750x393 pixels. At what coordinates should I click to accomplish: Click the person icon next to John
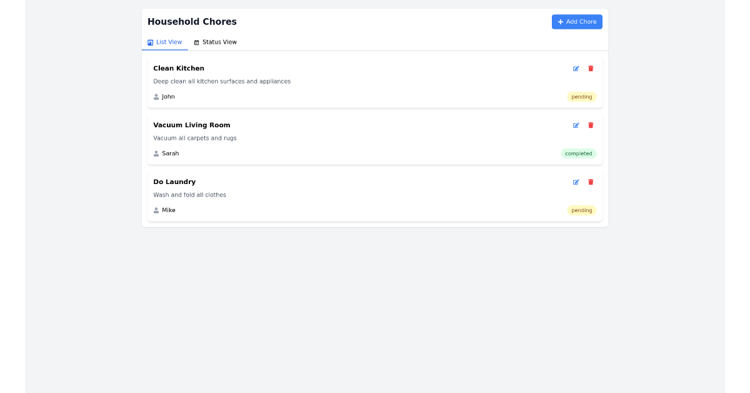156,97
